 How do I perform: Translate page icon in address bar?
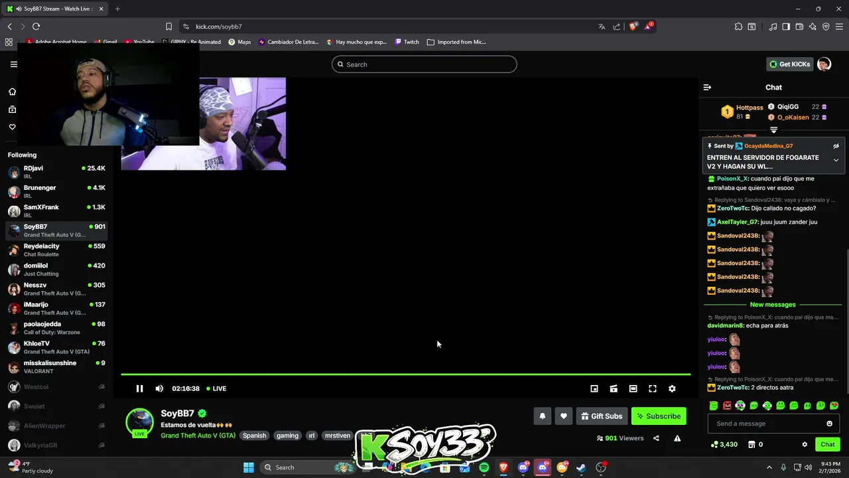(602, 27)
